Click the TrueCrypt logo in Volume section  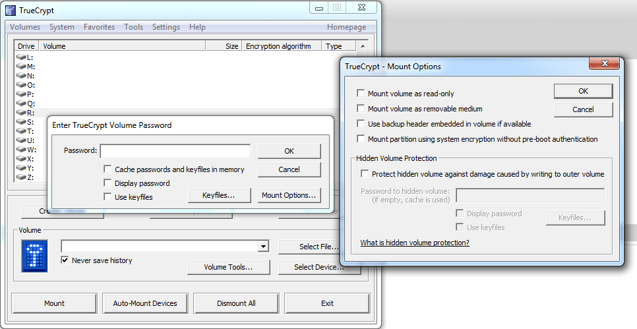34,256
